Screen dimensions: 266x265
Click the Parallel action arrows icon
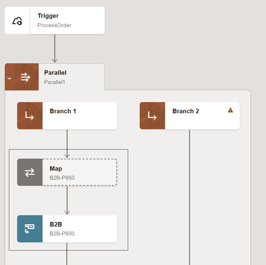pyautogui.click(x=25, y=77)
